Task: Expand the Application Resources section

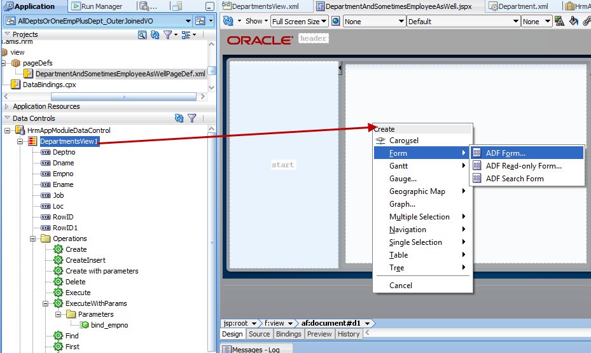Action: point(6,106)
